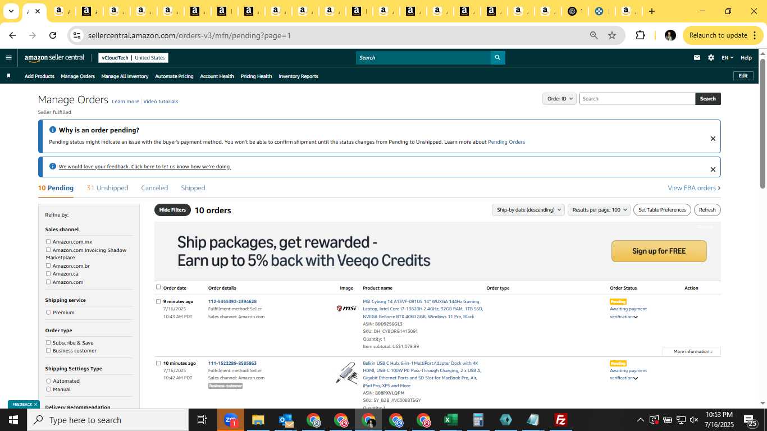The image size is (767, 431).
Task: Open a new browser tab with plus icon
Action: point(651,11)
